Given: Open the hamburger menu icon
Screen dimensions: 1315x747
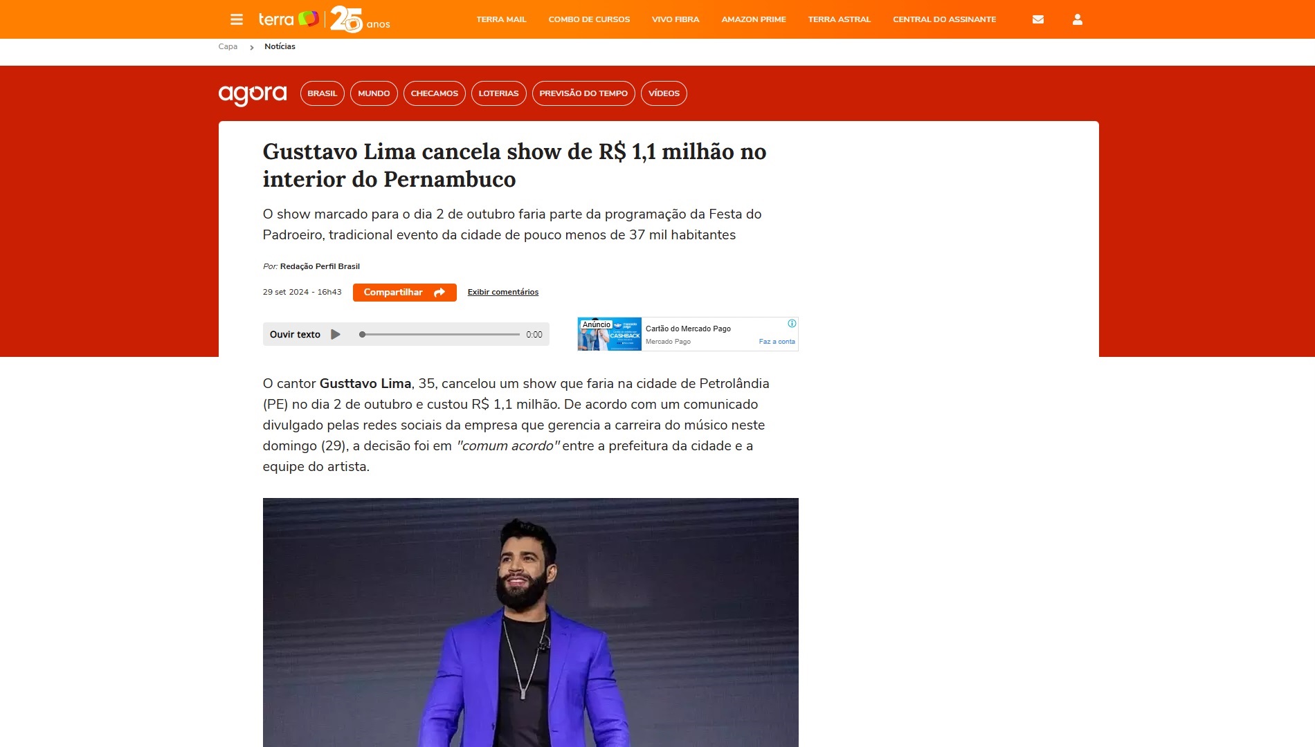Looking at the screenshot, I should pyautogui.click(x=237, y=19).
